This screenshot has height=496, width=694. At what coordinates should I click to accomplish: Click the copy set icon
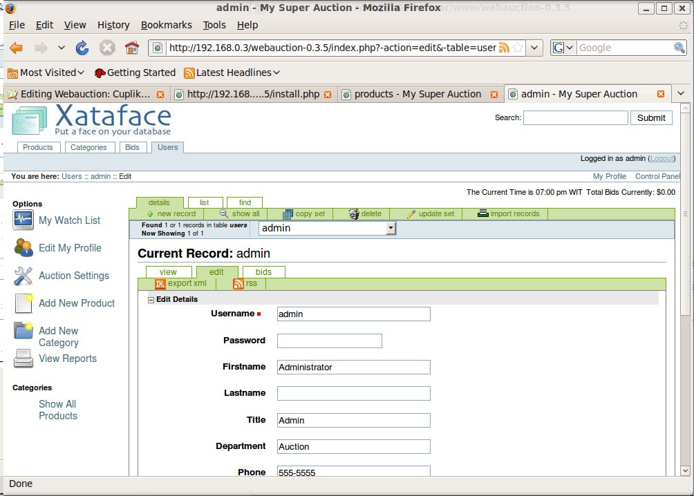(x=288, y=214)
